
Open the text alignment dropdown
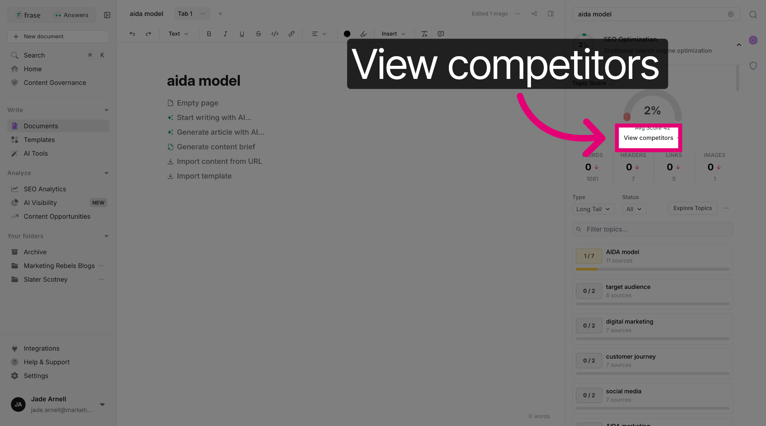coord(319,34)
